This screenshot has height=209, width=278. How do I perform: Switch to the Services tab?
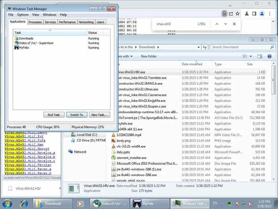click(x=50, y=22)
